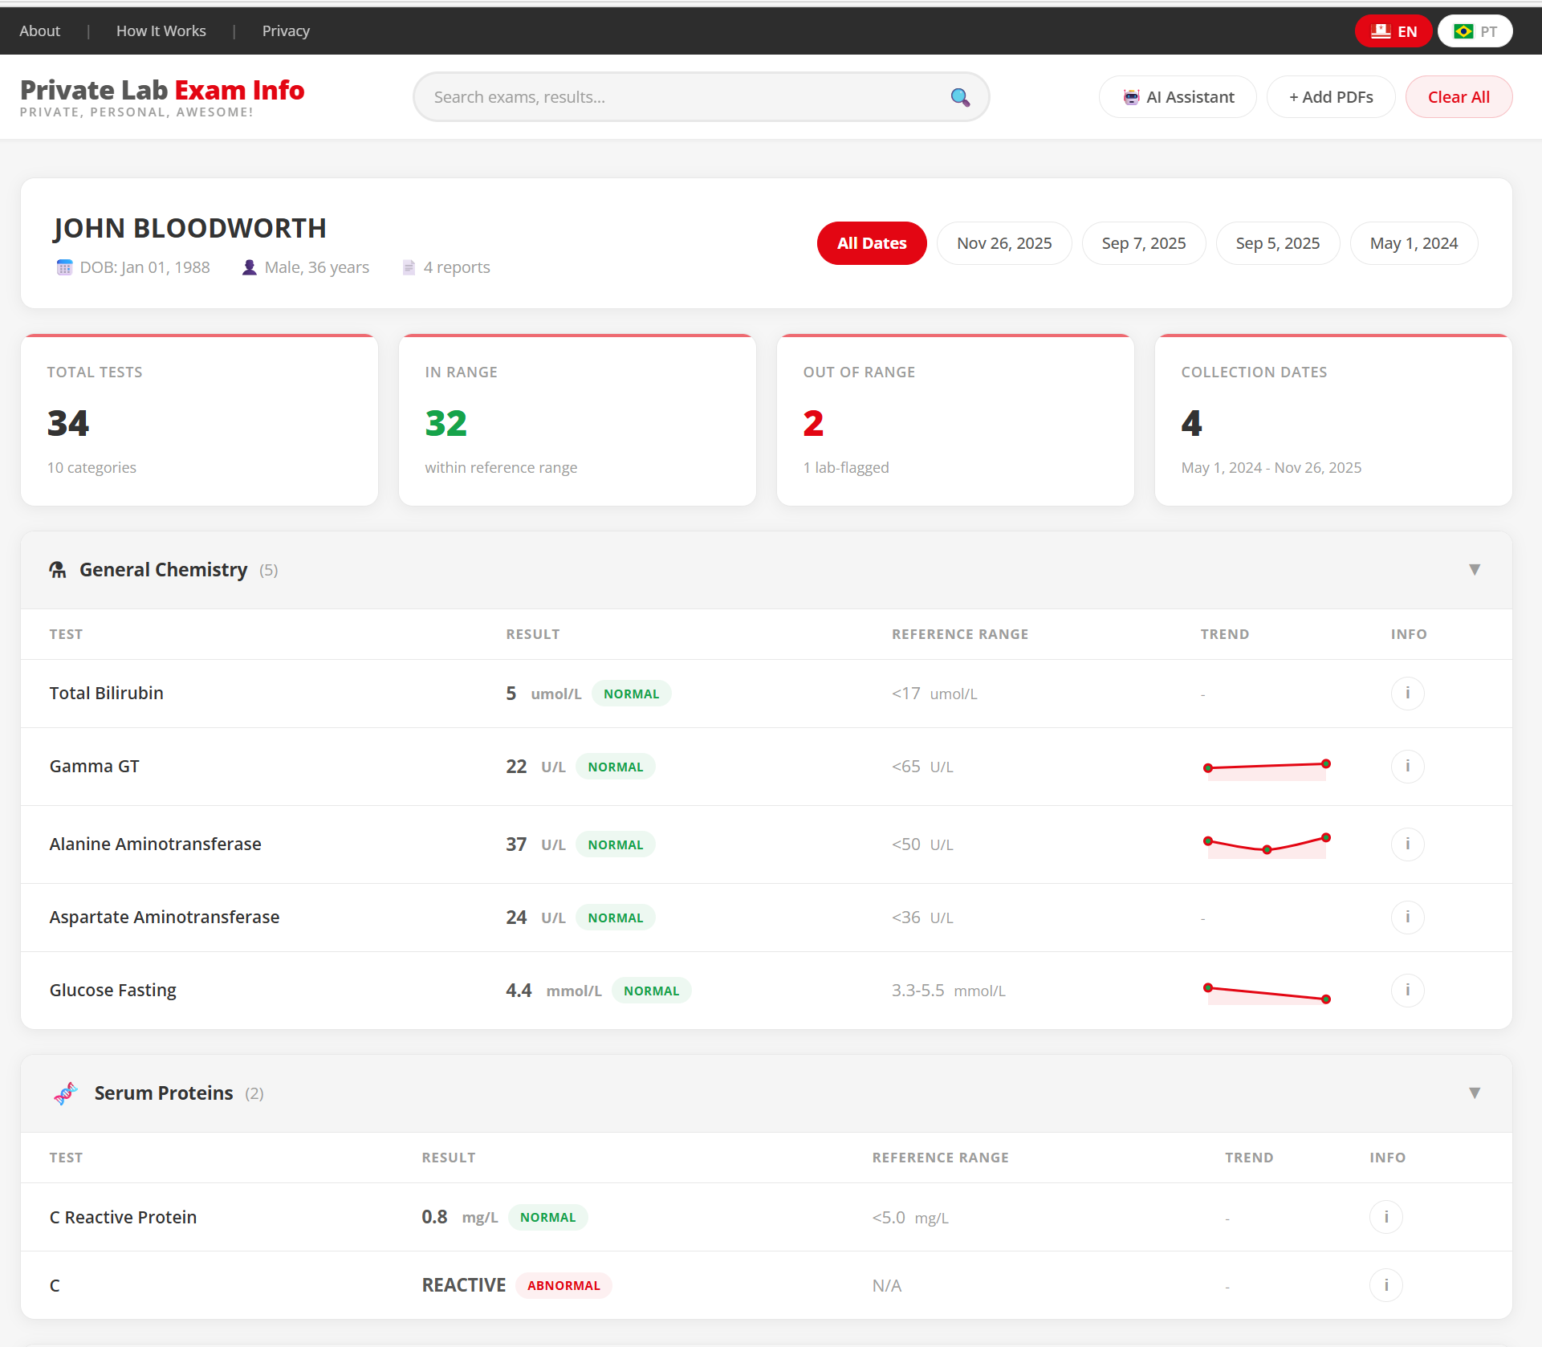1542x1347 pixels.
Task: Collapse the Serum Proteins section
Action: tap(1475, 1093)
